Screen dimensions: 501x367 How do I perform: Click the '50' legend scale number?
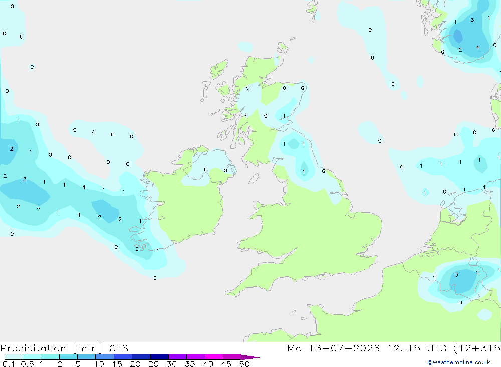244,364
